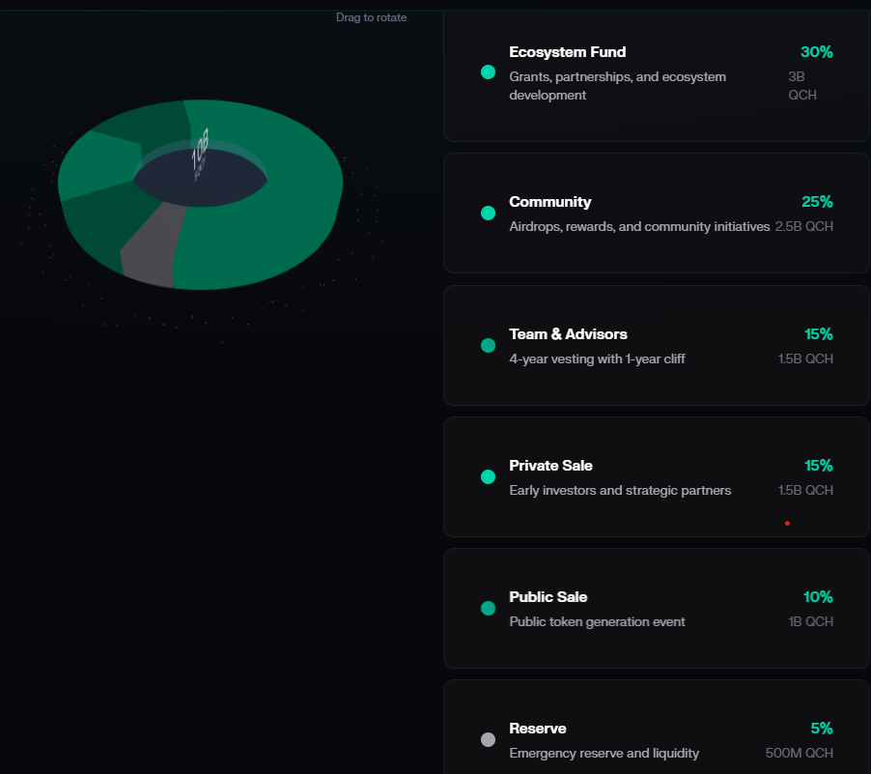The height and width of the screenshot is (774, 871).
Task: Click the gray Reserve dot indicator
Action: [x=488, y=739]
